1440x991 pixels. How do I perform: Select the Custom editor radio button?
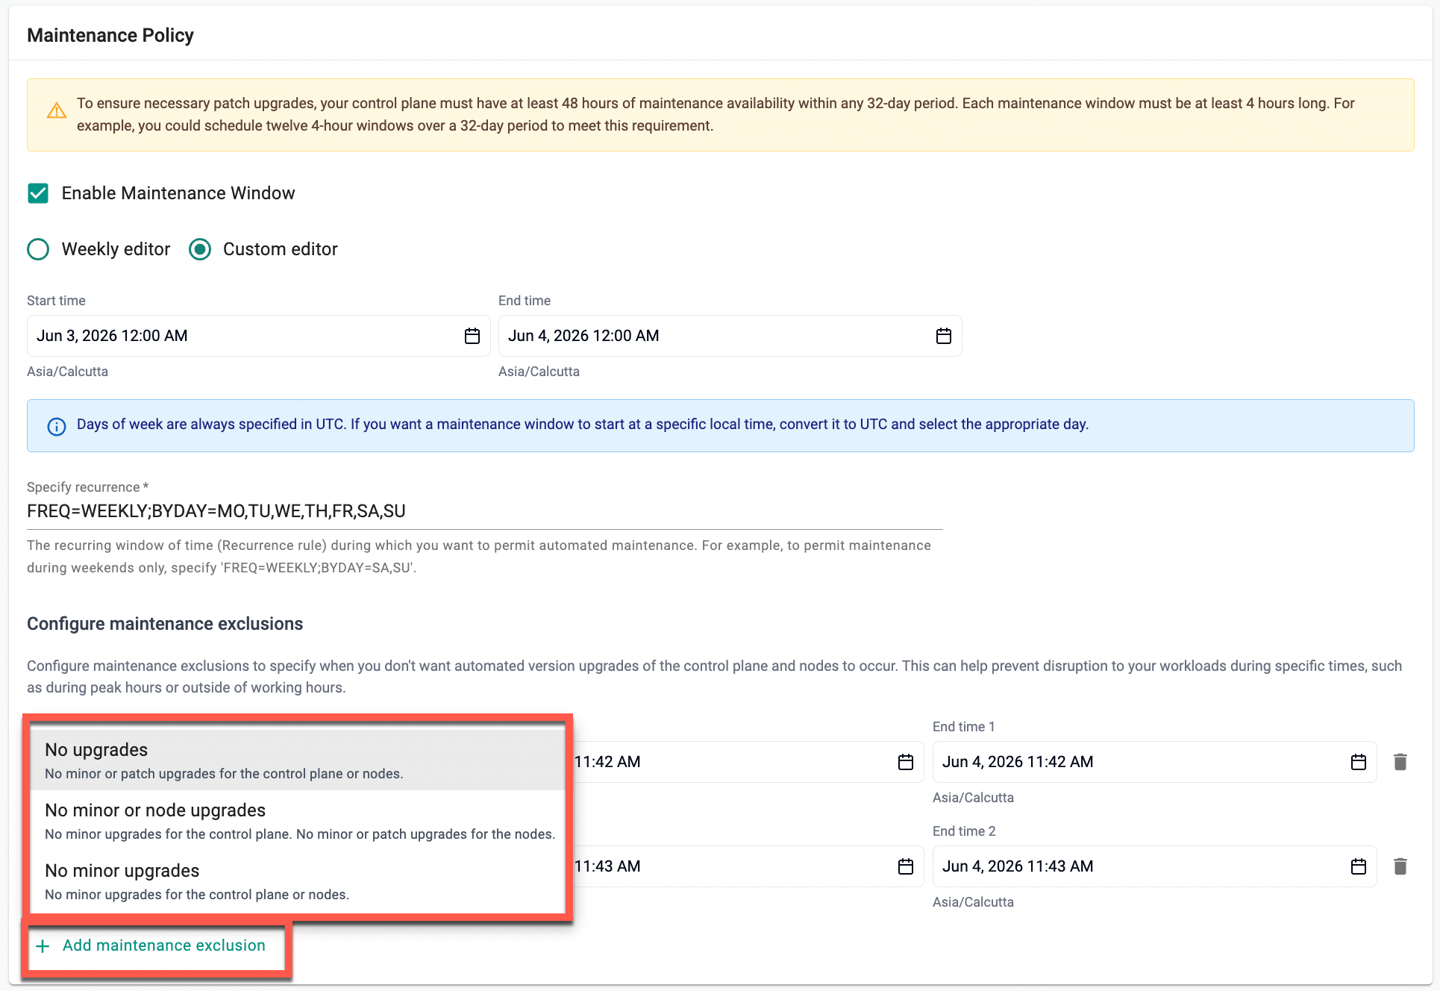200,249
